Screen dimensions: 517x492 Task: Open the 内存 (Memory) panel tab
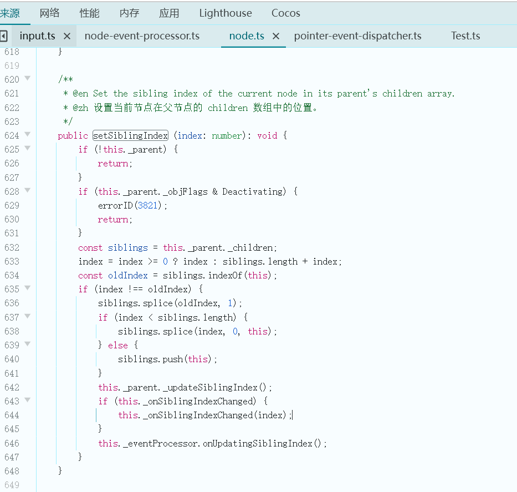click(129, 13)
